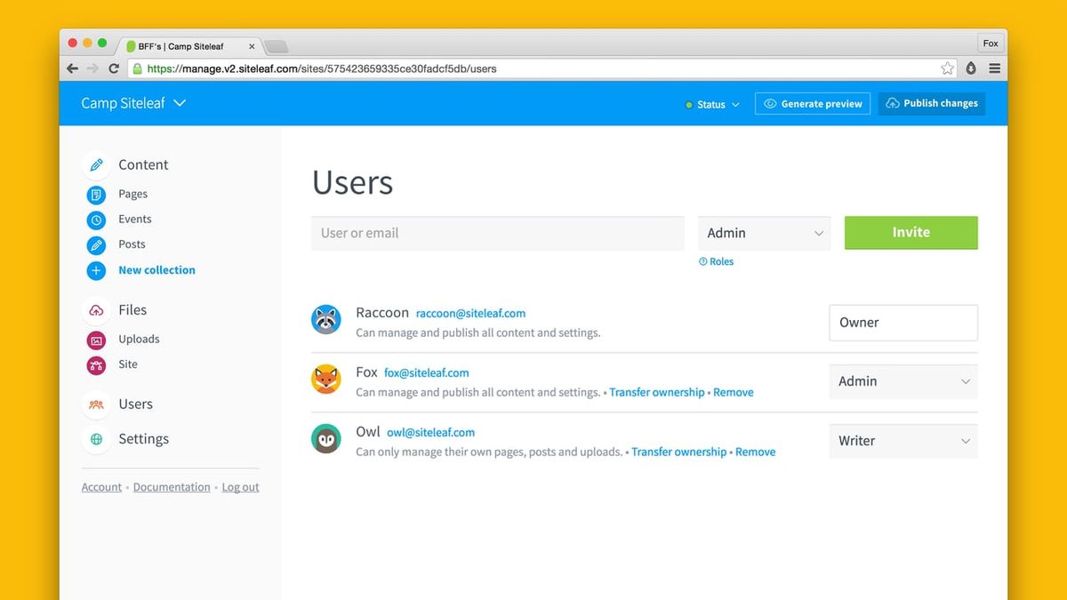Click the eye icon on Generate preview
The height and width of the screenshot is (600, 1067).
[770, 104]
